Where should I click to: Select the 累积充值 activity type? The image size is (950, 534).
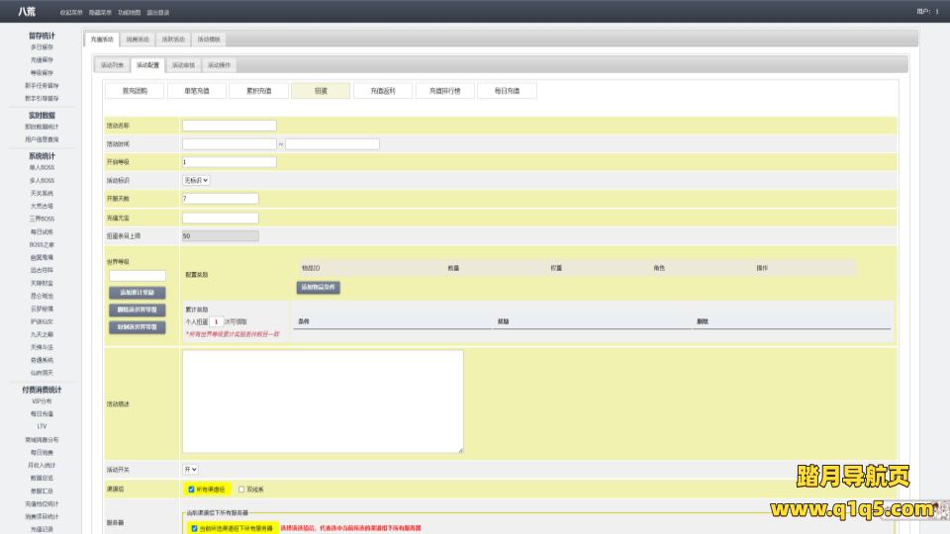tap(258, 90)
